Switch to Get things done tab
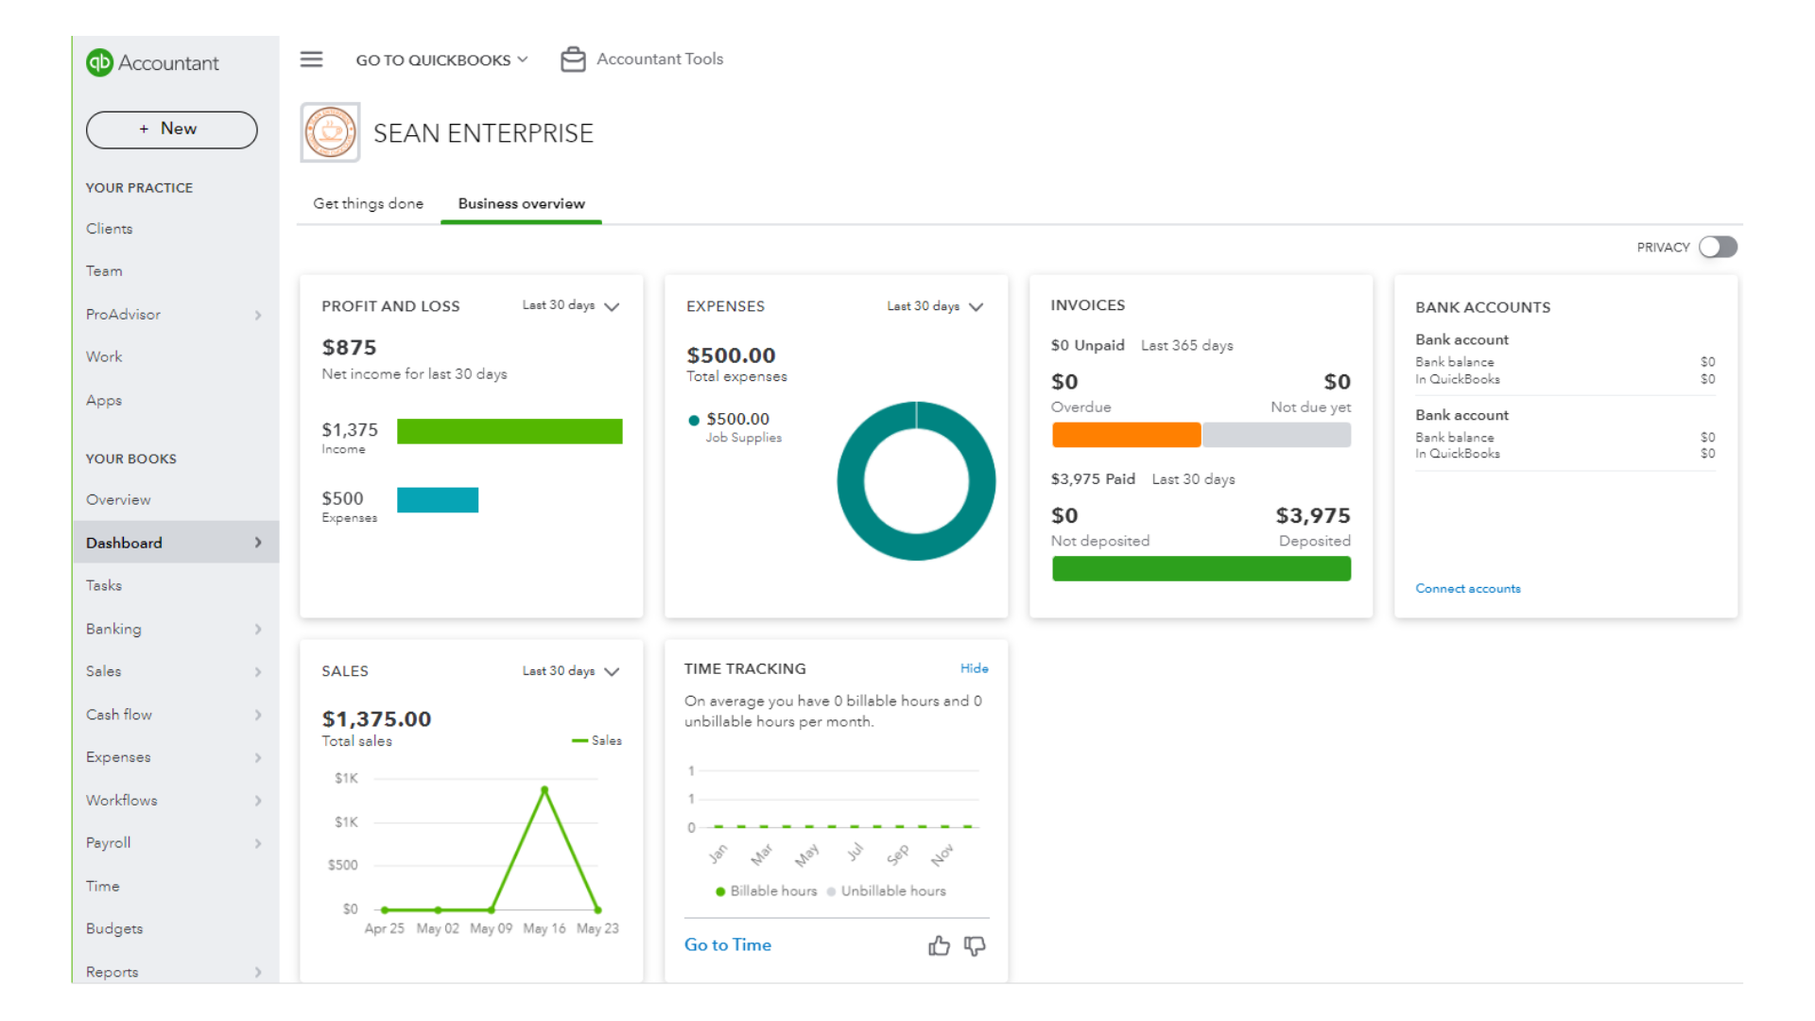The height and width of the screenshot is (1021, 1815). 368,203
